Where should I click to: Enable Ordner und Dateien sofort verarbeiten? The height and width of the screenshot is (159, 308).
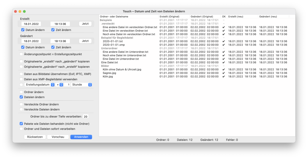[21, 129]
